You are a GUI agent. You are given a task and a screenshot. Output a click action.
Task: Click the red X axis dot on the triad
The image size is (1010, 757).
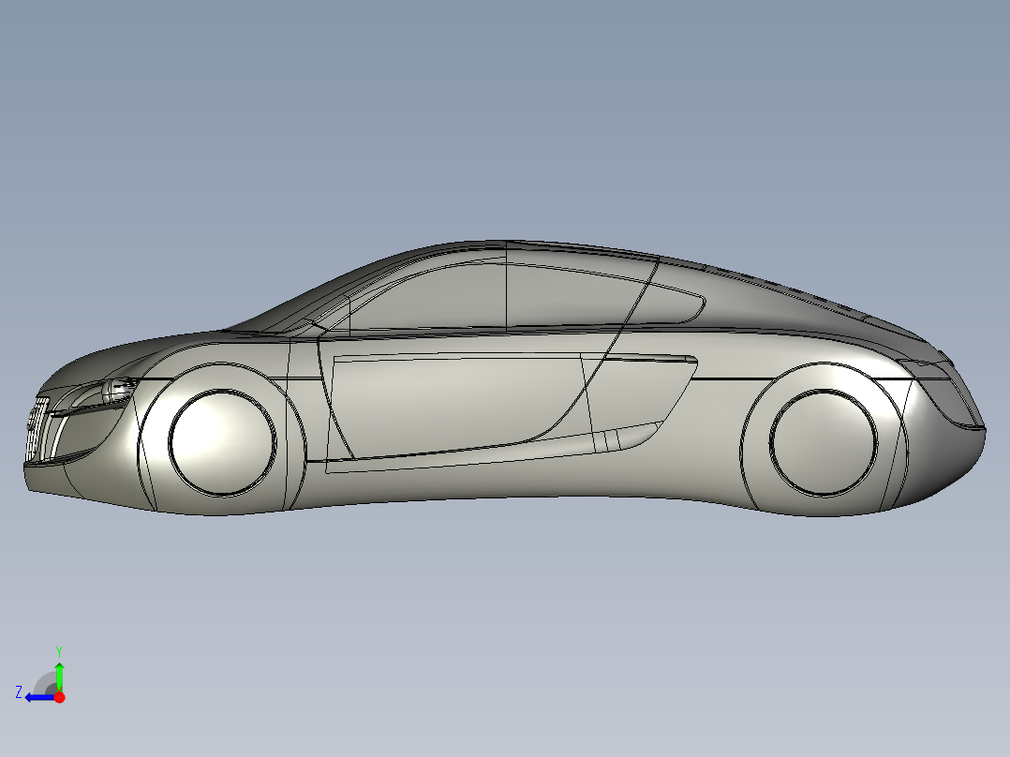click(x=59, y=697)
